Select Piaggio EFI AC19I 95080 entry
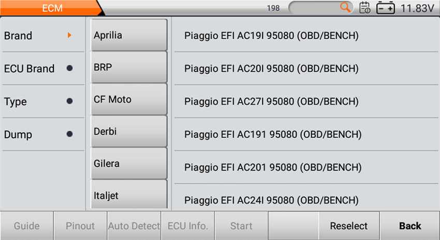Viewport: 440px width, 240px height. pos(271,36)
